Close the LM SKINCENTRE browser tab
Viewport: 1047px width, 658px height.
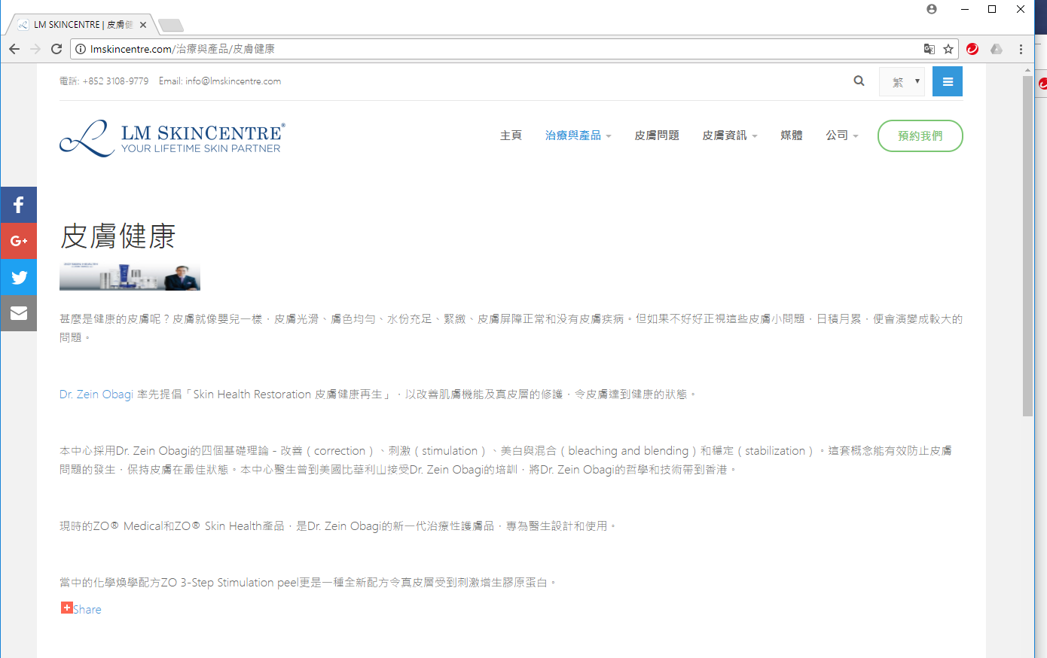tap(143, 25)
